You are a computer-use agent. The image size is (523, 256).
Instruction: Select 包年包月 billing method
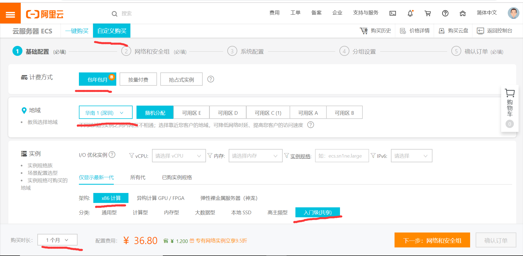97,79
